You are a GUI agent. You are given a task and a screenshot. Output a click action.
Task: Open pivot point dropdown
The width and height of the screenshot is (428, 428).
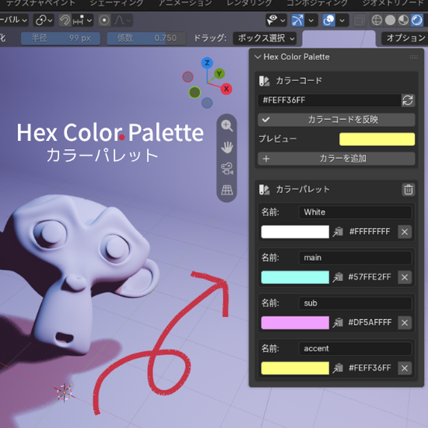click(43, 20)
